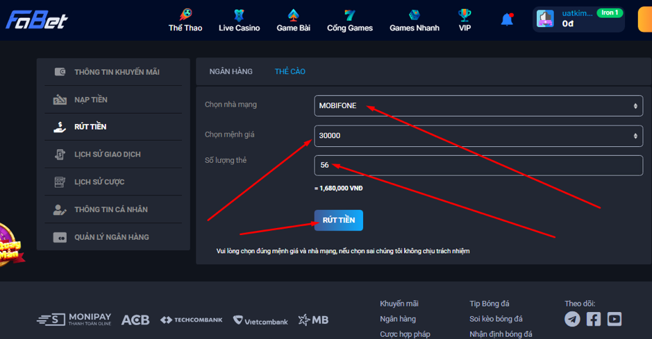Open the Khuyến mãi footer link
This screenshot has width=652, height=339.
pyautogui.click(x=399, y=304)
